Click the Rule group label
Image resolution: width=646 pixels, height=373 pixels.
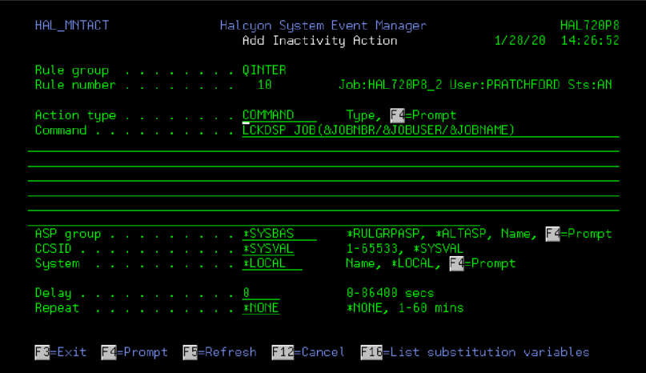coord(72,70)
